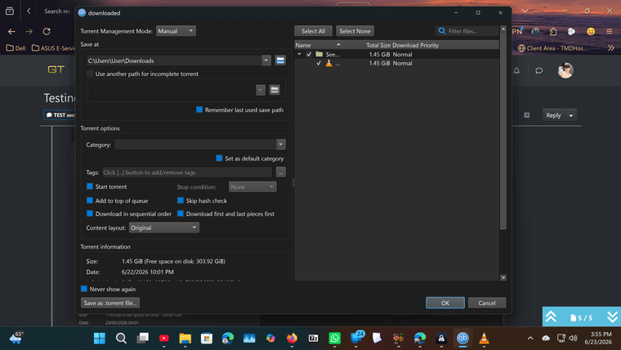621x350 pixels.
Task: Enable Use another path for incomplete torrent
Action: tap(90, 74)
